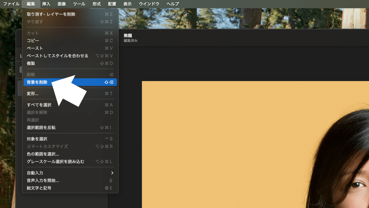
Task: Choose 複製 menu entry
Action: point(70,63)
